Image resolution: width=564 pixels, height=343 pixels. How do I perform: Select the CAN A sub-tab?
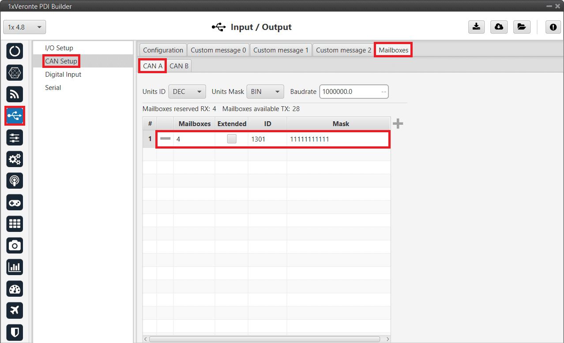(x=153, y=66)
